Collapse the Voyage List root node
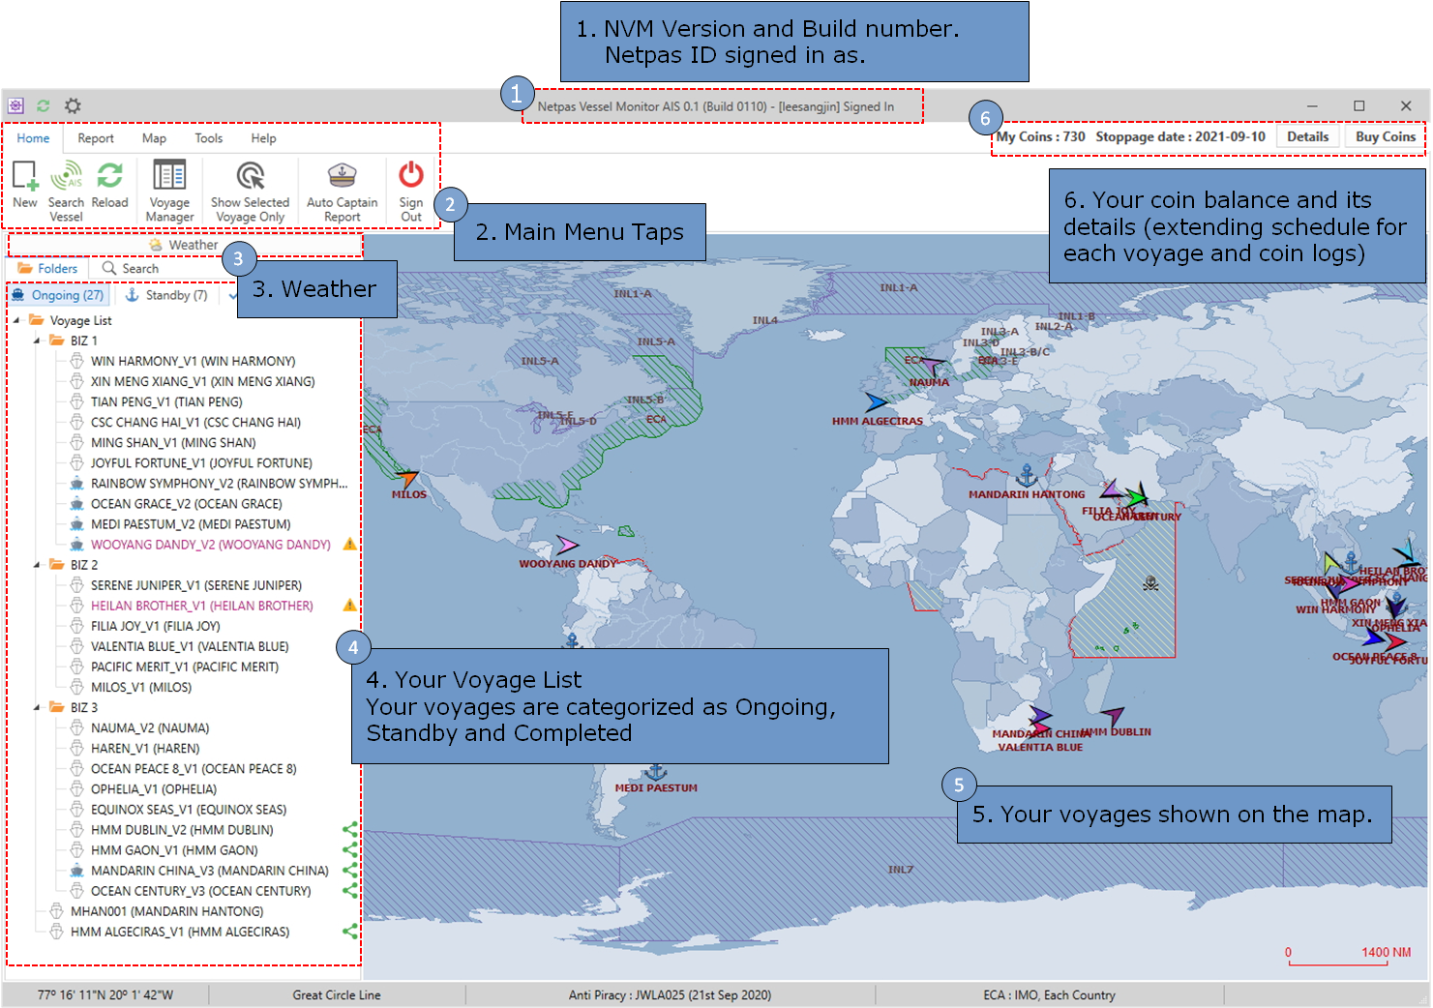 click(16, 320)
